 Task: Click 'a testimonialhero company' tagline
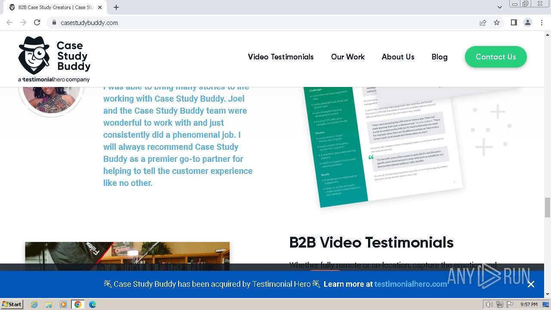pyautogui.click(x=54, y=79)
